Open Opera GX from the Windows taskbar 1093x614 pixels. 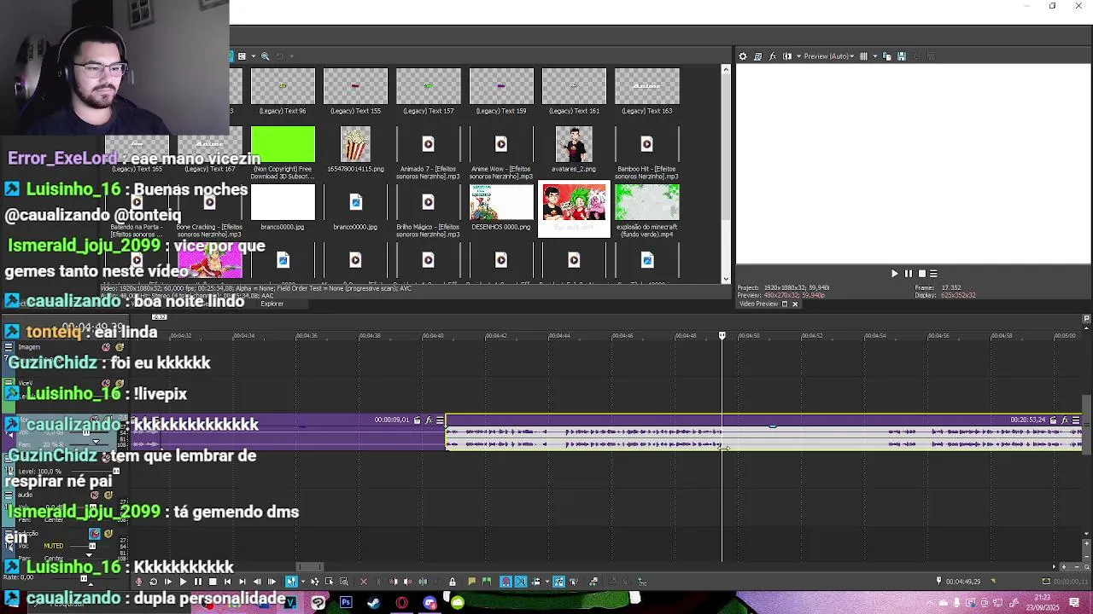pyautogui.click(x=402, y=603)
